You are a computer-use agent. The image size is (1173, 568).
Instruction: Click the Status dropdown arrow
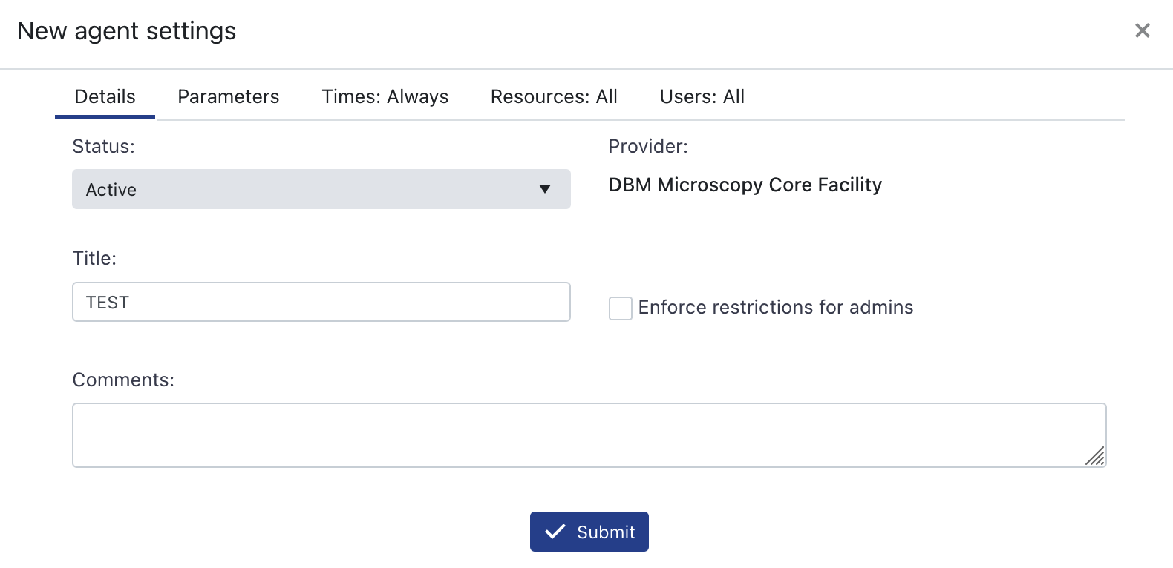click(x=544, y=189)
